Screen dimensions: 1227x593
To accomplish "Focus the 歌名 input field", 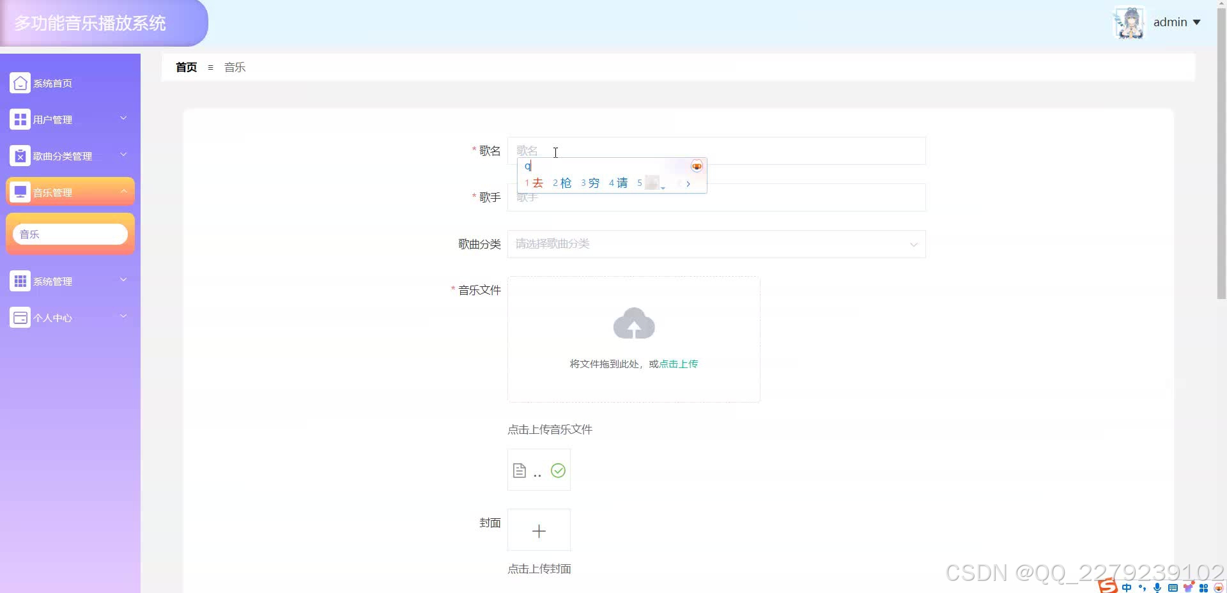I will click(x=716, y=151).
